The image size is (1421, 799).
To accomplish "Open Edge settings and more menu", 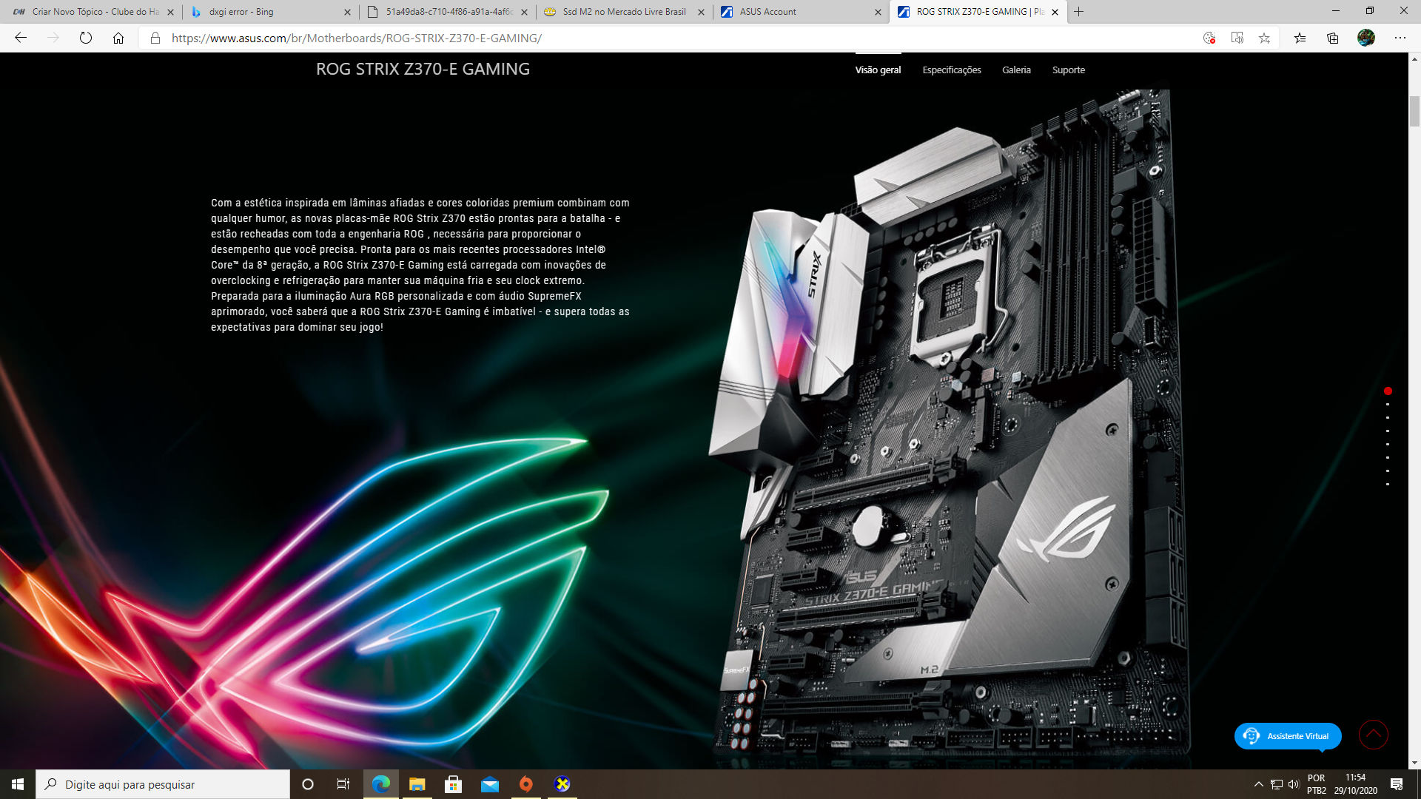I will [1400, 38].
